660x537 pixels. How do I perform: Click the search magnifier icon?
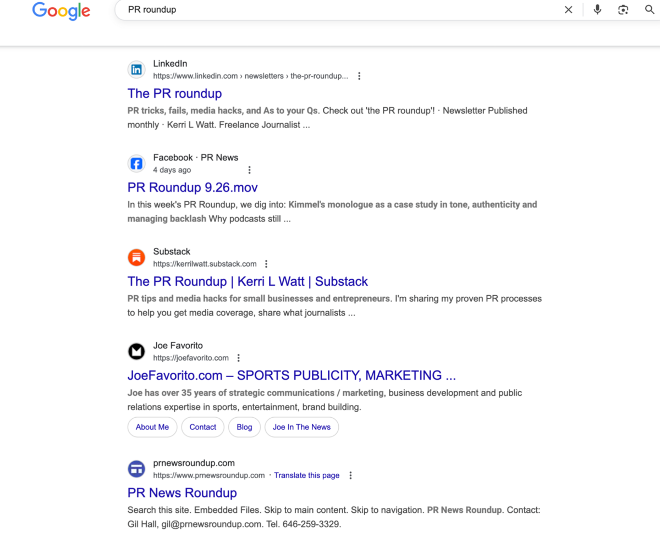coord(650,9)
